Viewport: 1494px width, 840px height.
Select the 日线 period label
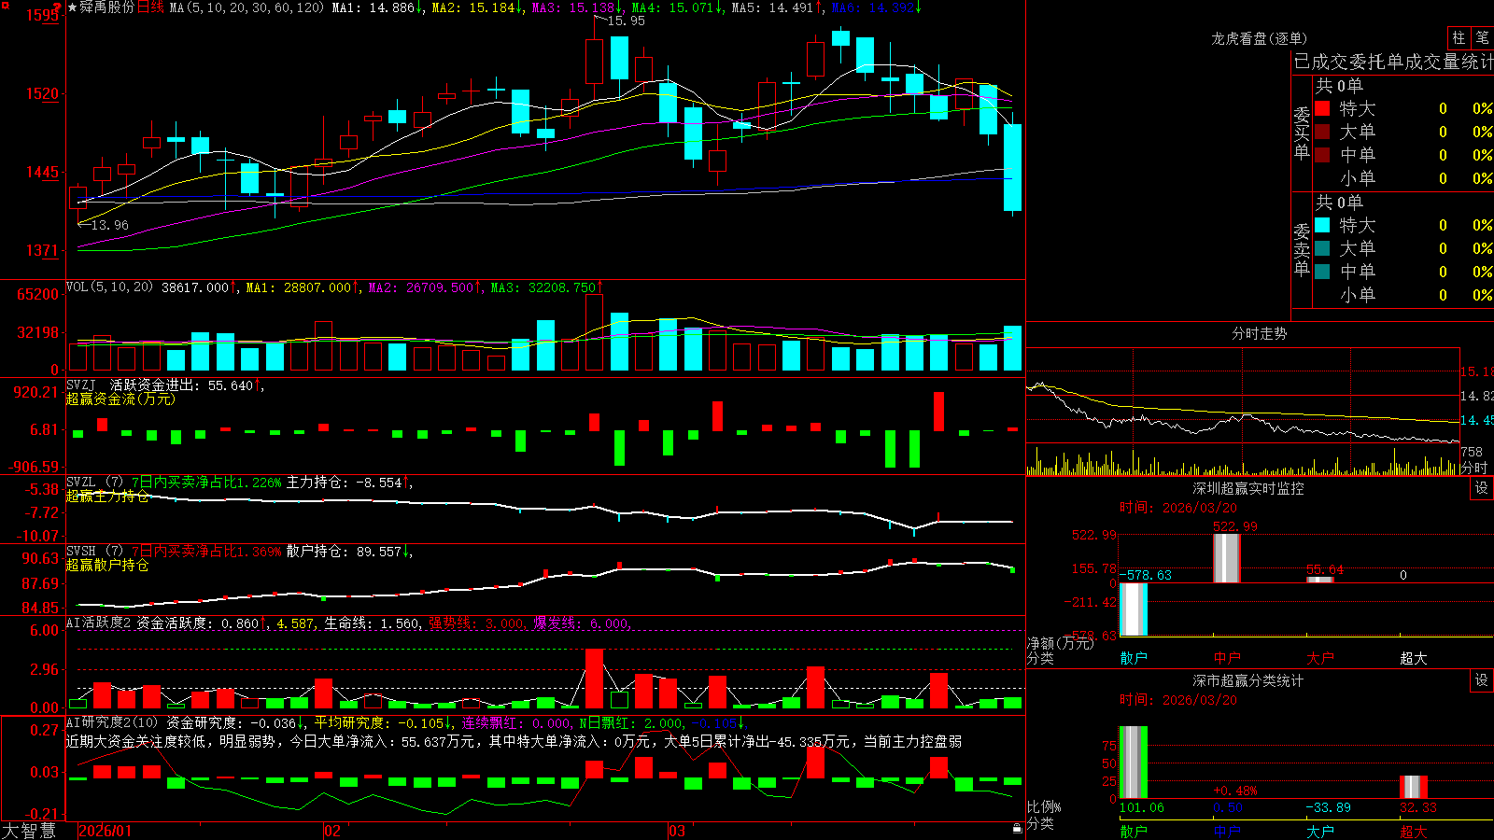pyautogui.click(x=150, y=7)
